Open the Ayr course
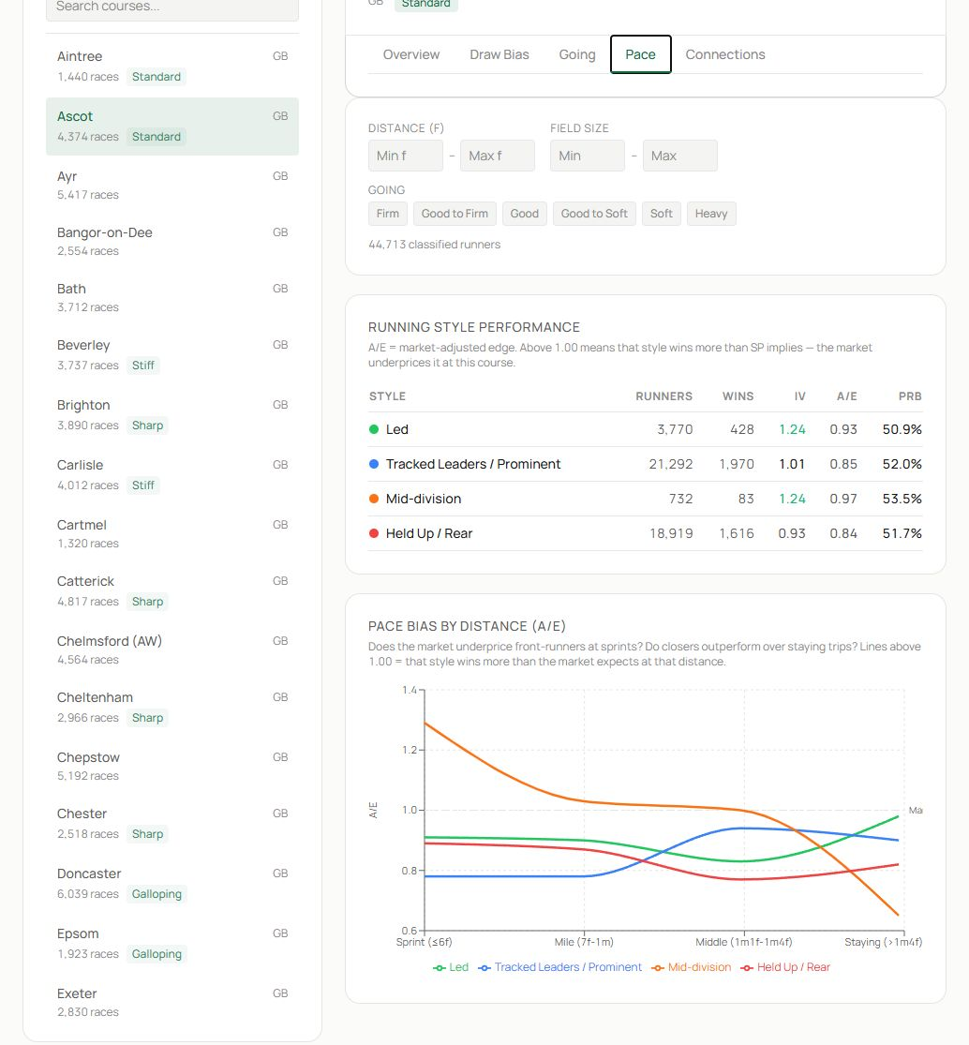Screen dimensions: 969x1045 point(171,186)
